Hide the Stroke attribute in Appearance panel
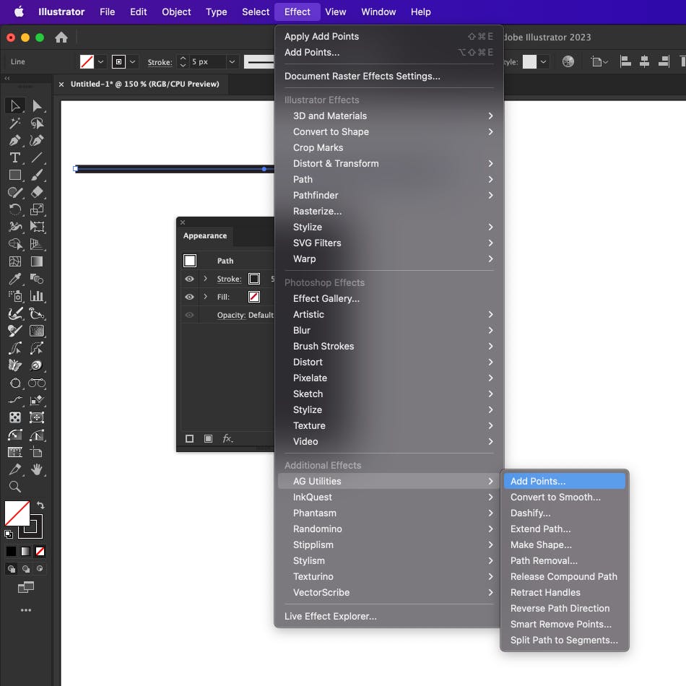Image resolution: width=686 pixels, height=686 pixels. coord(189,279)
